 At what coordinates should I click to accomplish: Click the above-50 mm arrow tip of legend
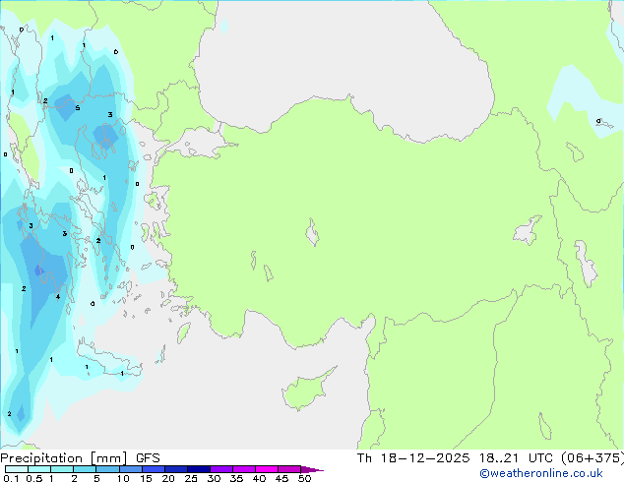click(x=312, y=469)
